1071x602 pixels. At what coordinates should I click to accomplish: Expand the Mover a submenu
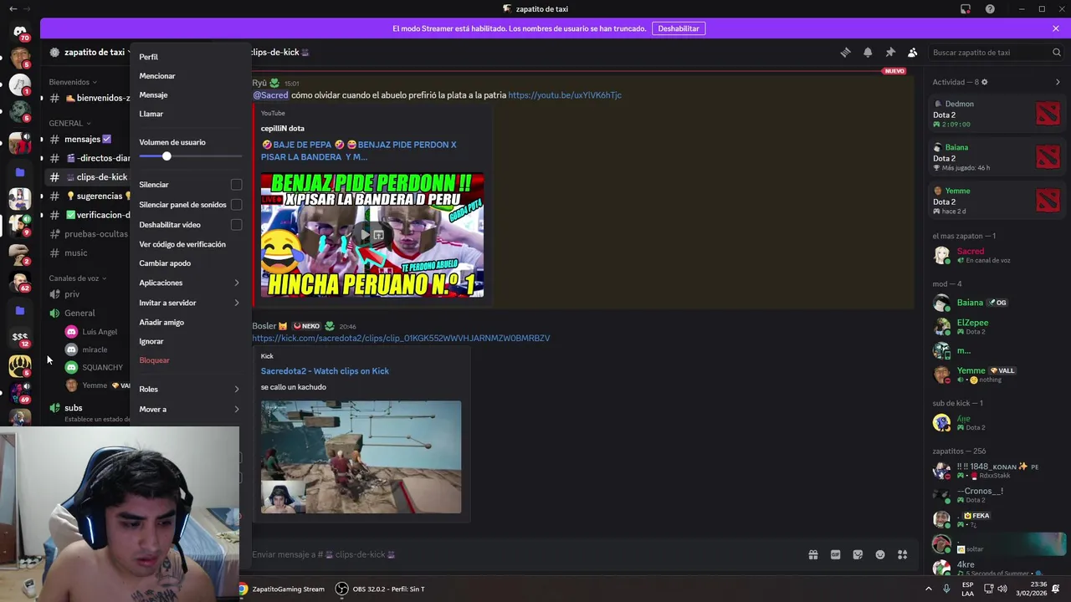(x=189, y=409)
